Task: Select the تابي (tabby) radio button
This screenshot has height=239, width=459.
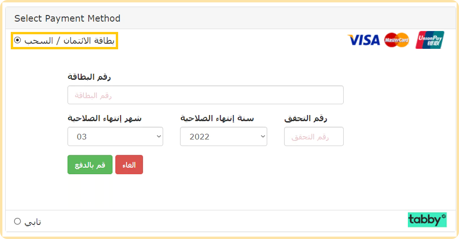Action: (x=17, y=221)
